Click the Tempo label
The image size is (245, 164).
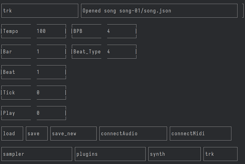click(11, 31)
